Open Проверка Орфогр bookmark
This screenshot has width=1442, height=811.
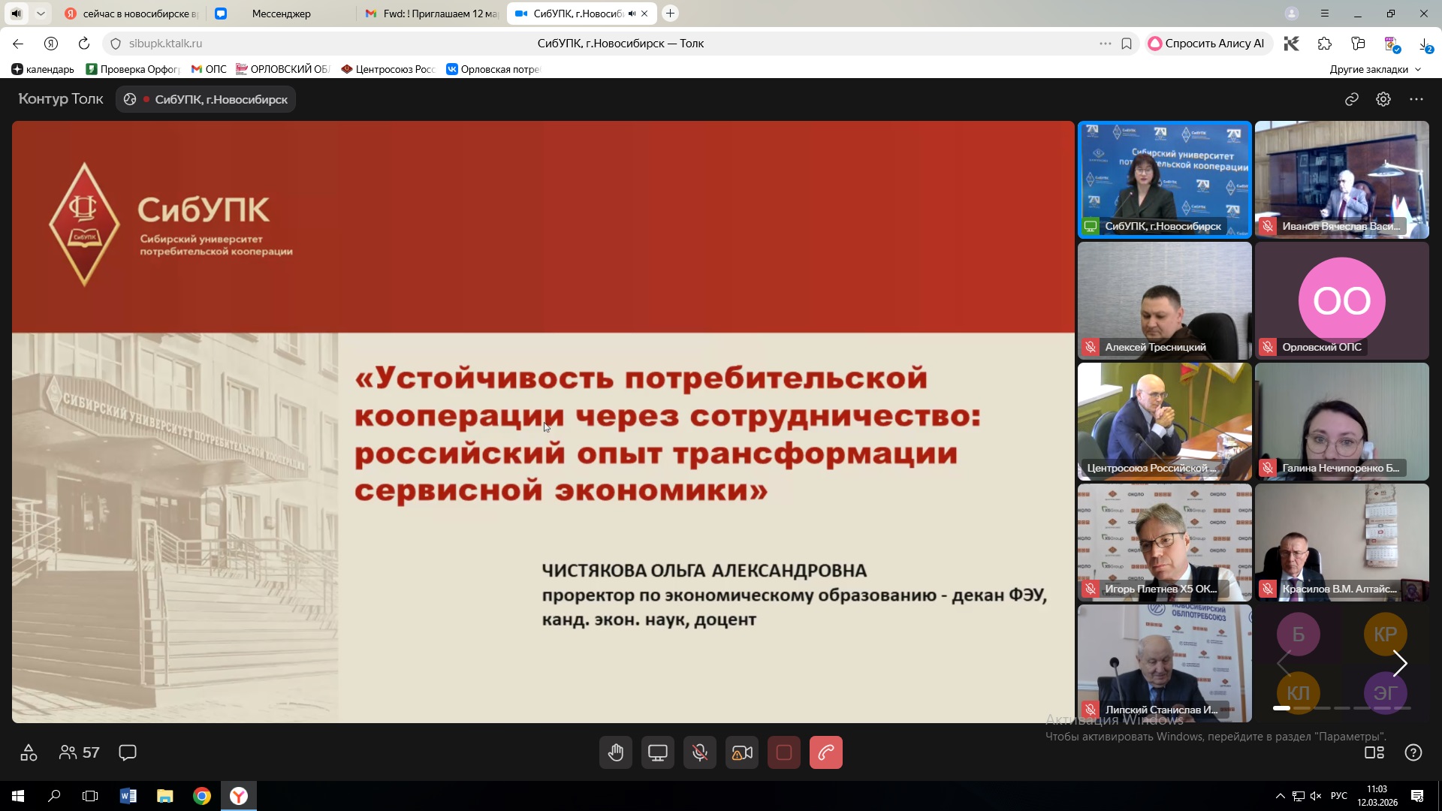coord(133,69)
